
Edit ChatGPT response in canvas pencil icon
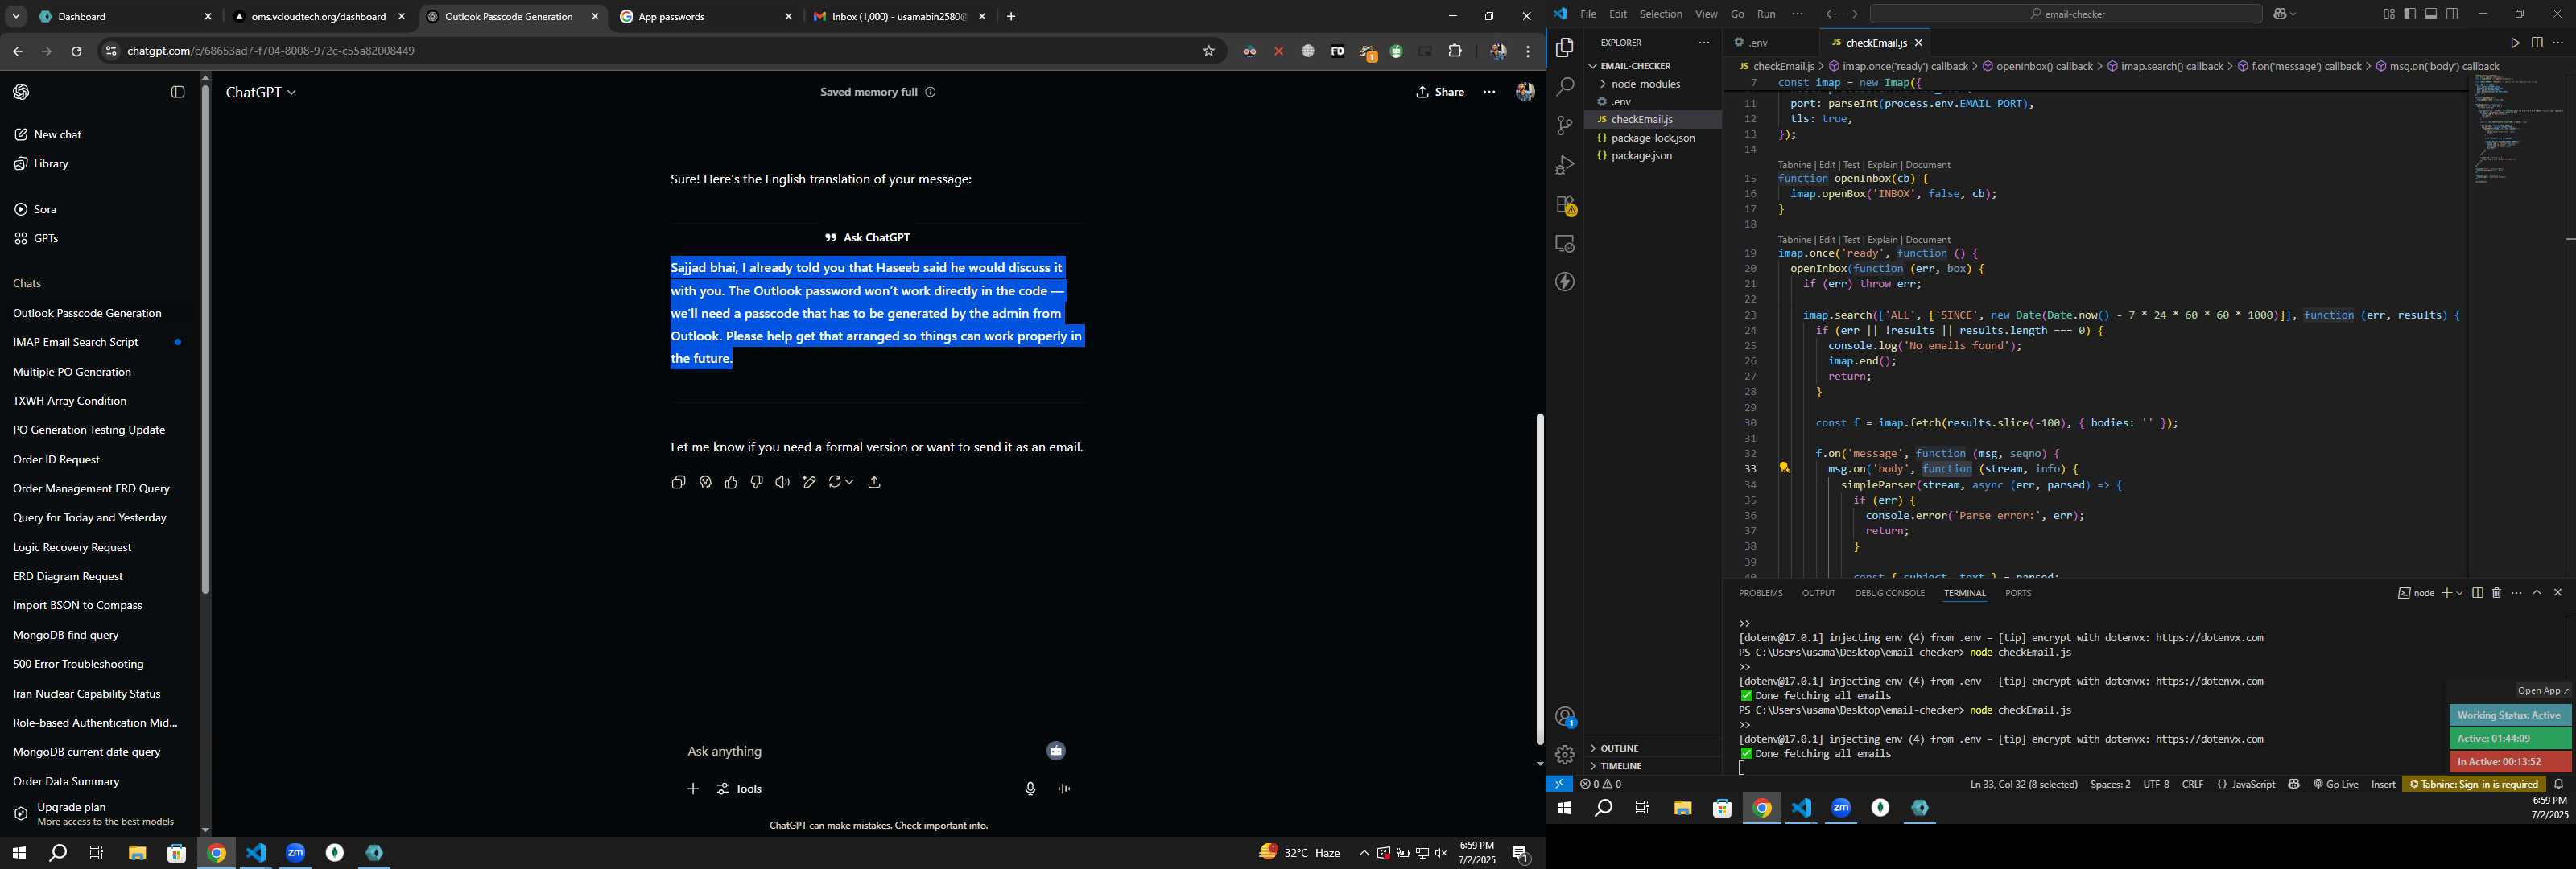click(x=808, y=483)
